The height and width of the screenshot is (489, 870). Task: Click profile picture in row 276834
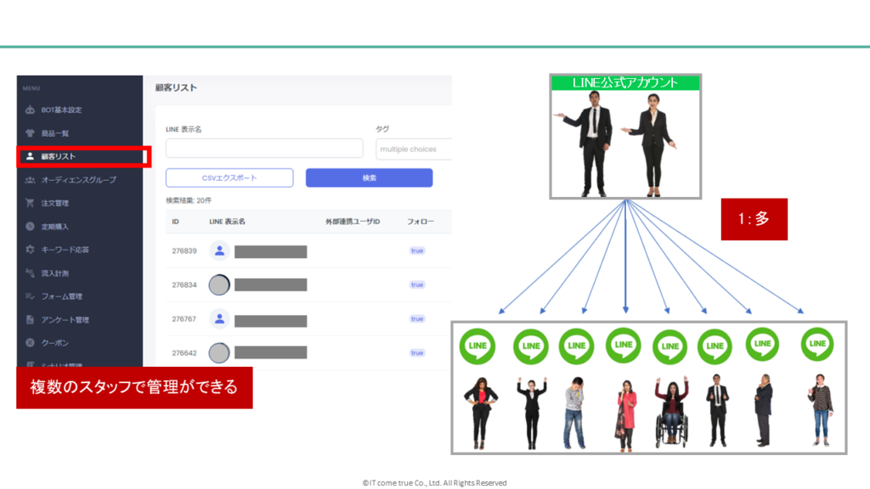click(x=219, y=285)
